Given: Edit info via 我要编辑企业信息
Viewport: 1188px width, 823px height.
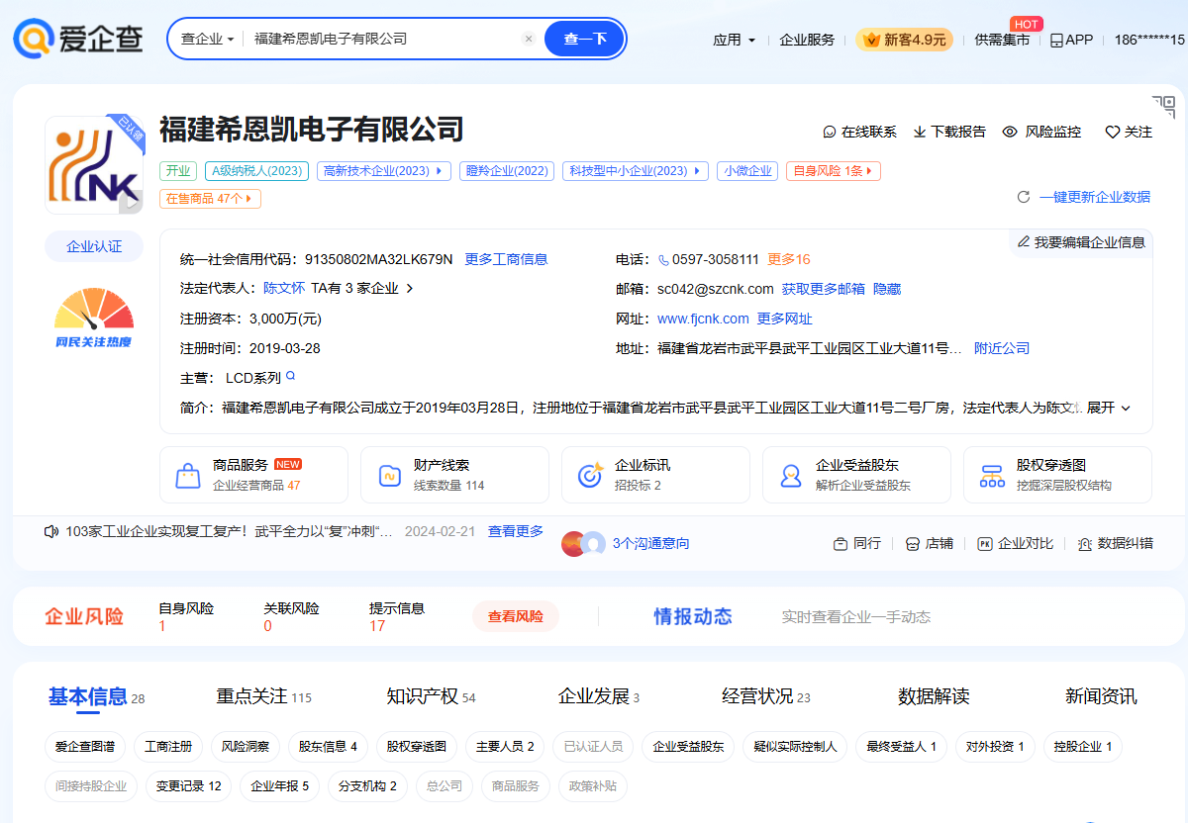Looking at the screenshot, I should point(1081,241).
